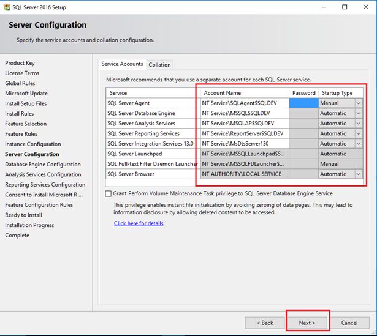Open the 'Click here for details' link
The image size is (377, 336).
[139, 223]
